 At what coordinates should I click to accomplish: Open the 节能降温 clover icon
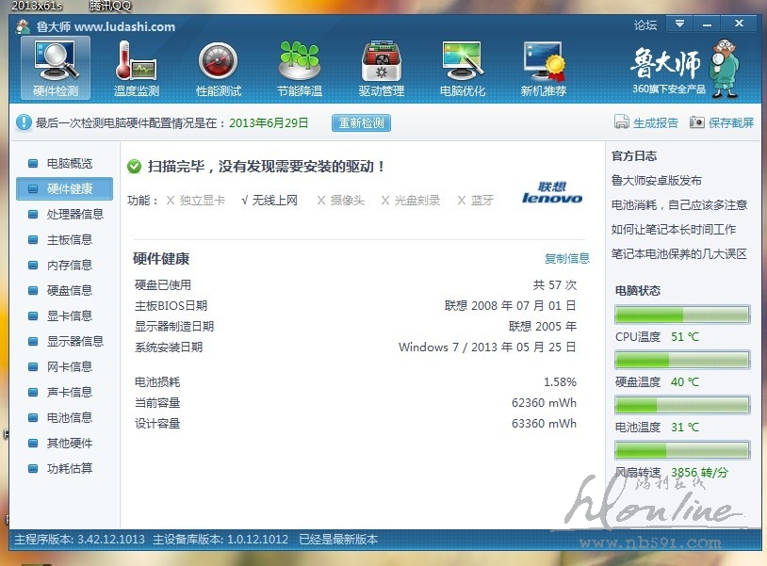(300, 63)
